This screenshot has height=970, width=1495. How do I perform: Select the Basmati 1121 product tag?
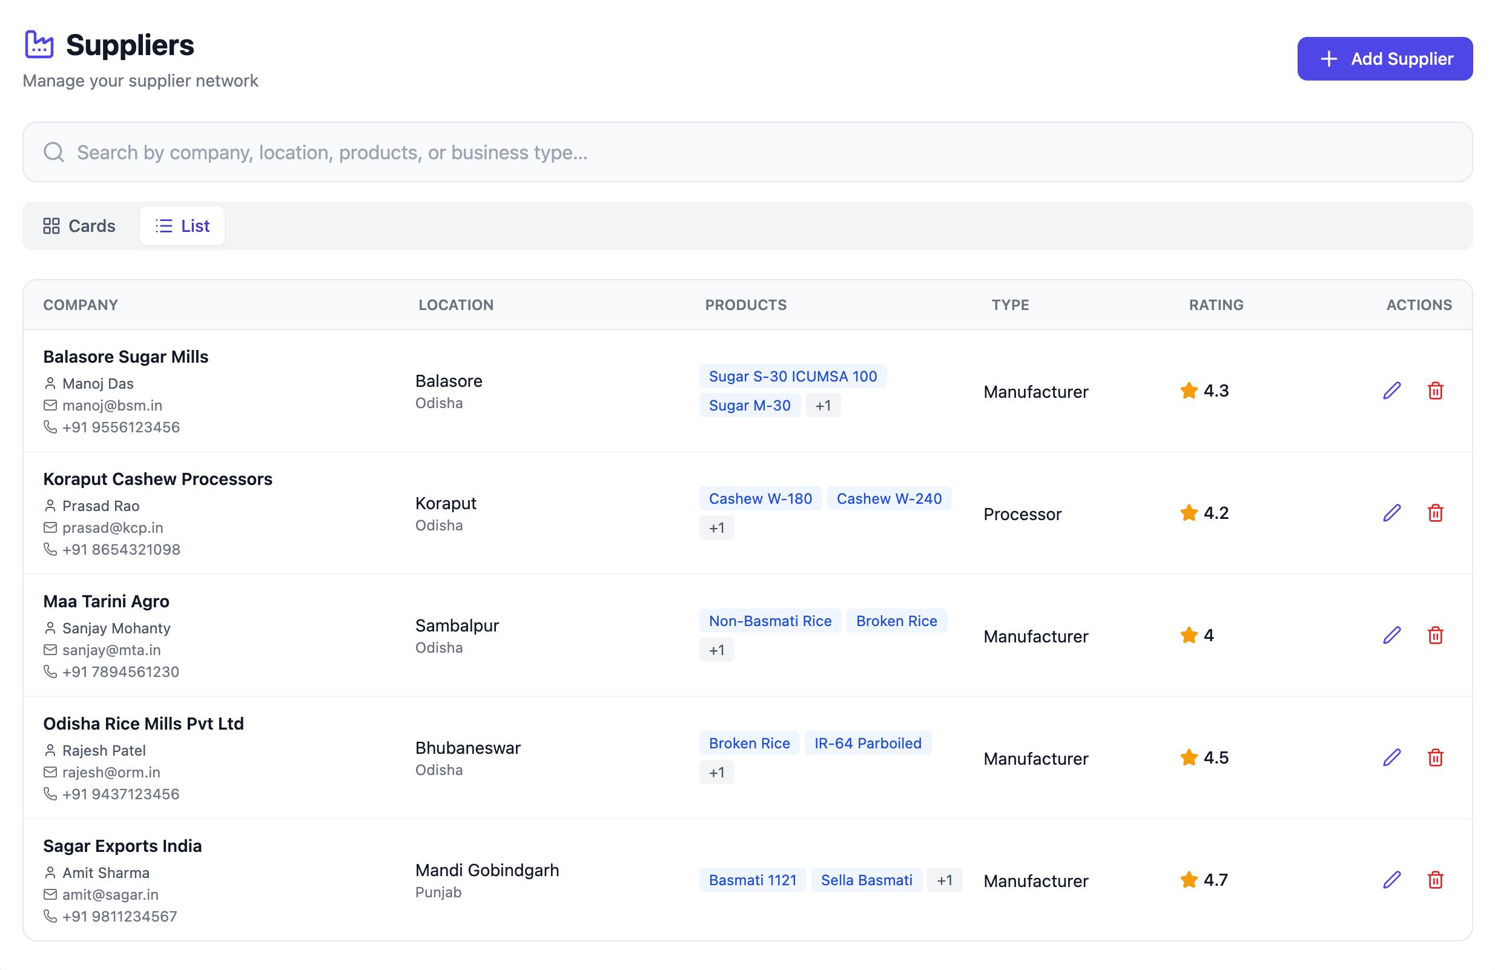pos(752,880)
